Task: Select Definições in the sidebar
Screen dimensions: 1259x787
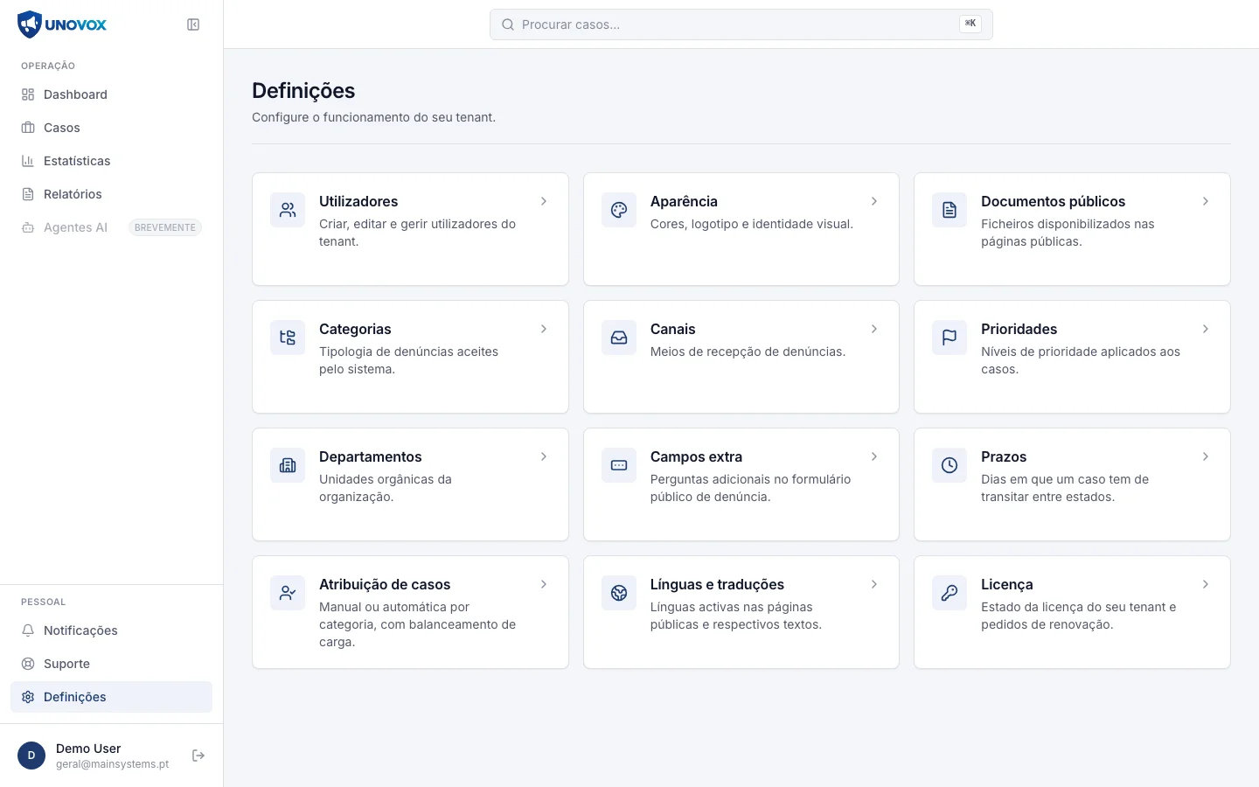Action: [111, 697]
